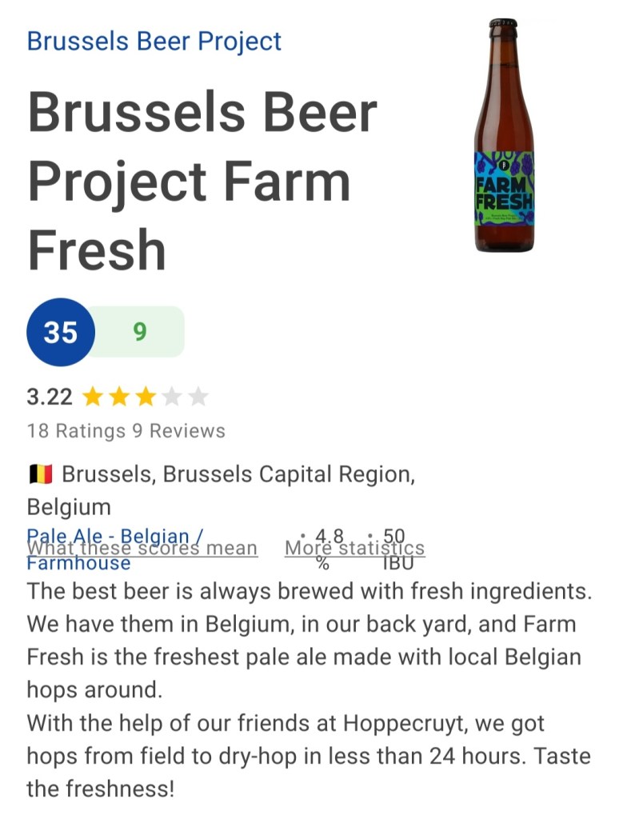Open the Brussels Beer Project brewery link
623x819 pixels.
[154, 41]
